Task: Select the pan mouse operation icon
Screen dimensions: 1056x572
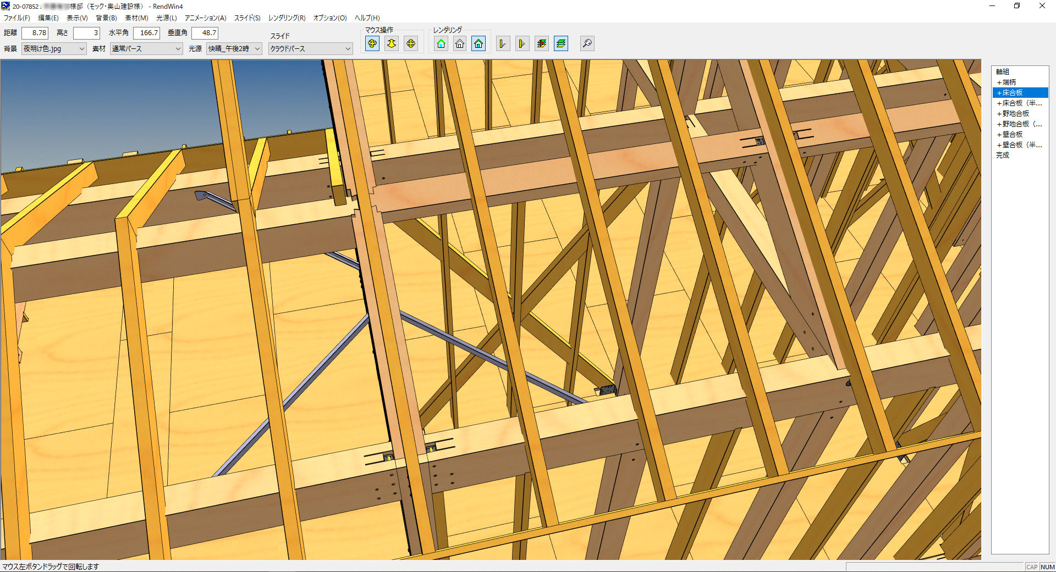Action: point(411,43)
